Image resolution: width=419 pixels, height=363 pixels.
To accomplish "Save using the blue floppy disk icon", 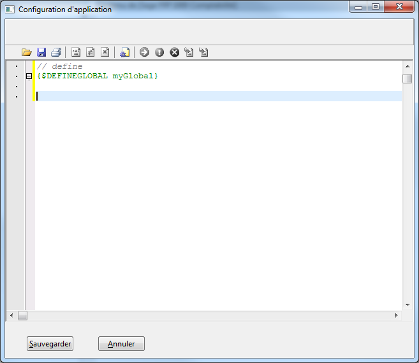I will point(41,52).
